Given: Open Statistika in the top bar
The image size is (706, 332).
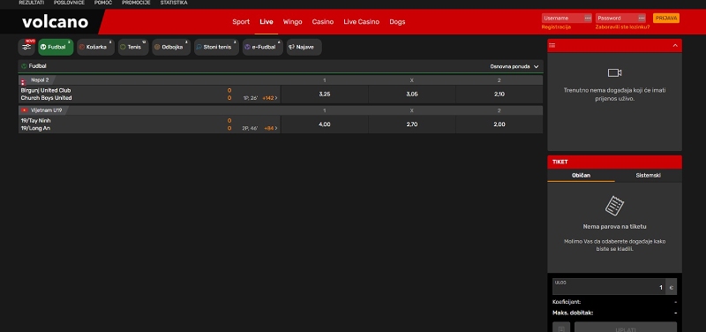Looking at the screenshot, I should click(174, 3).
